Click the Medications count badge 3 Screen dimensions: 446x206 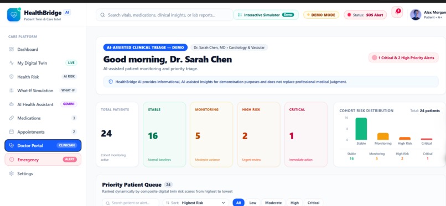pos(74,118)
